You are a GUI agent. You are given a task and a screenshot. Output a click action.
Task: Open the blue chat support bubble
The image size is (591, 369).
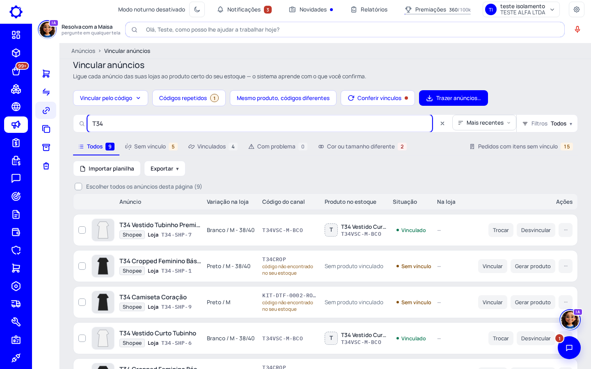pyautogui.click(x=569, y=348)
